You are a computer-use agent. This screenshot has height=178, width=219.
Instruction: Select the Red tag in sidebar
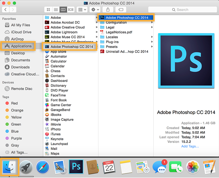[14, 103]
